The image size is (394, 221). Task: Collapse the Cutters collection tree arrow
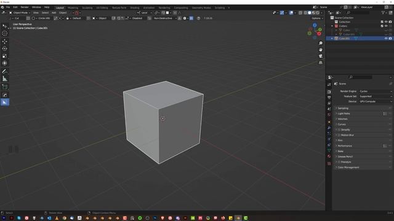tap(332, 26)
